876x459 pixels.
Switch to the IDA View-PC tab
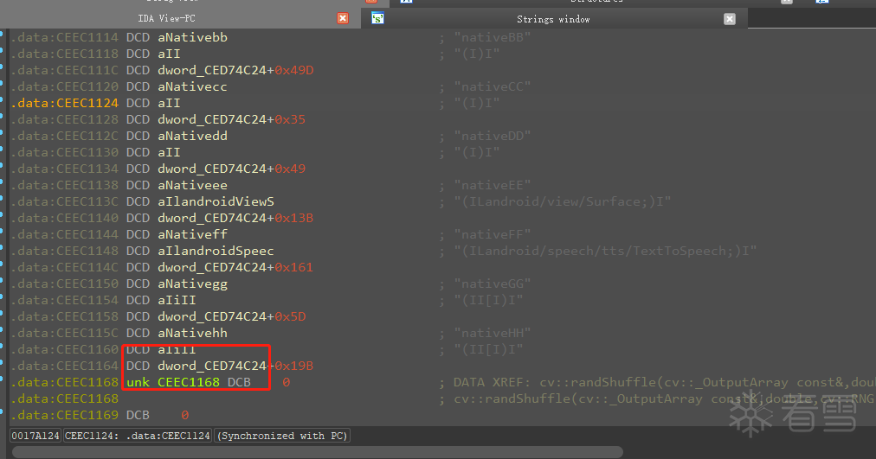(x=166, y=18)
